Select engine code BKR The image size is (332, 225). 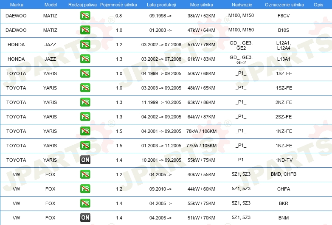[x=284, y=203]
